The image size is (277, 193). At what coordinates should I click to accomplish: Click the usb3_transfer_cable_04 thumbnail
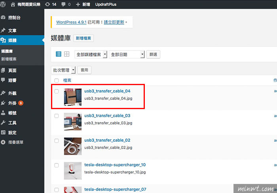point(73,97)
